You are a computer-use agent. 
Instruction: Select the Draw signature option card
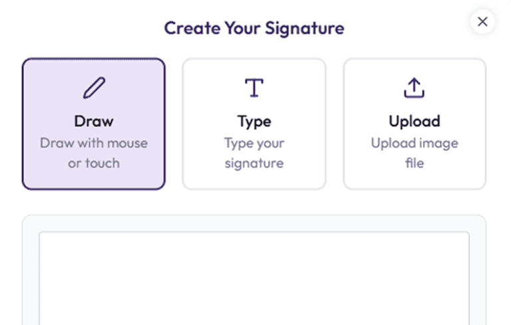tap(94, 124)
